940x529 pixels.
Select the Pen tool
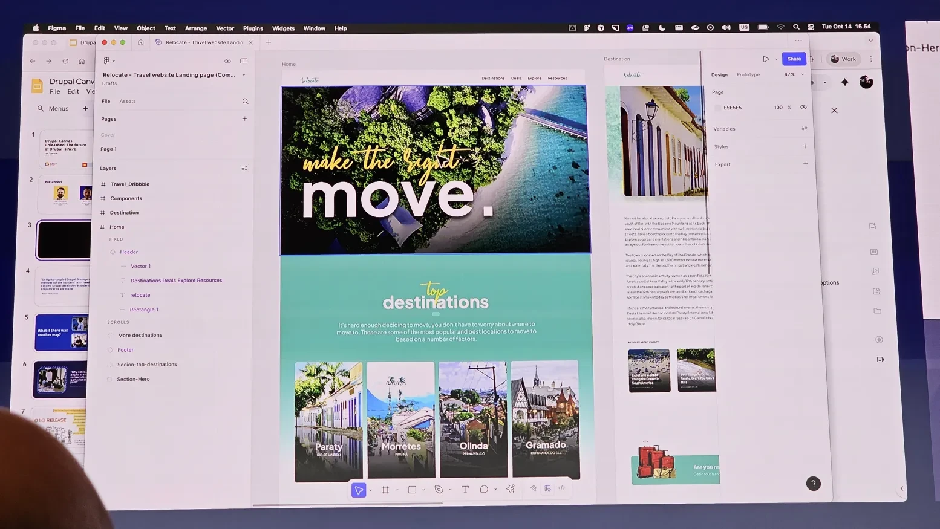(439, 490)
